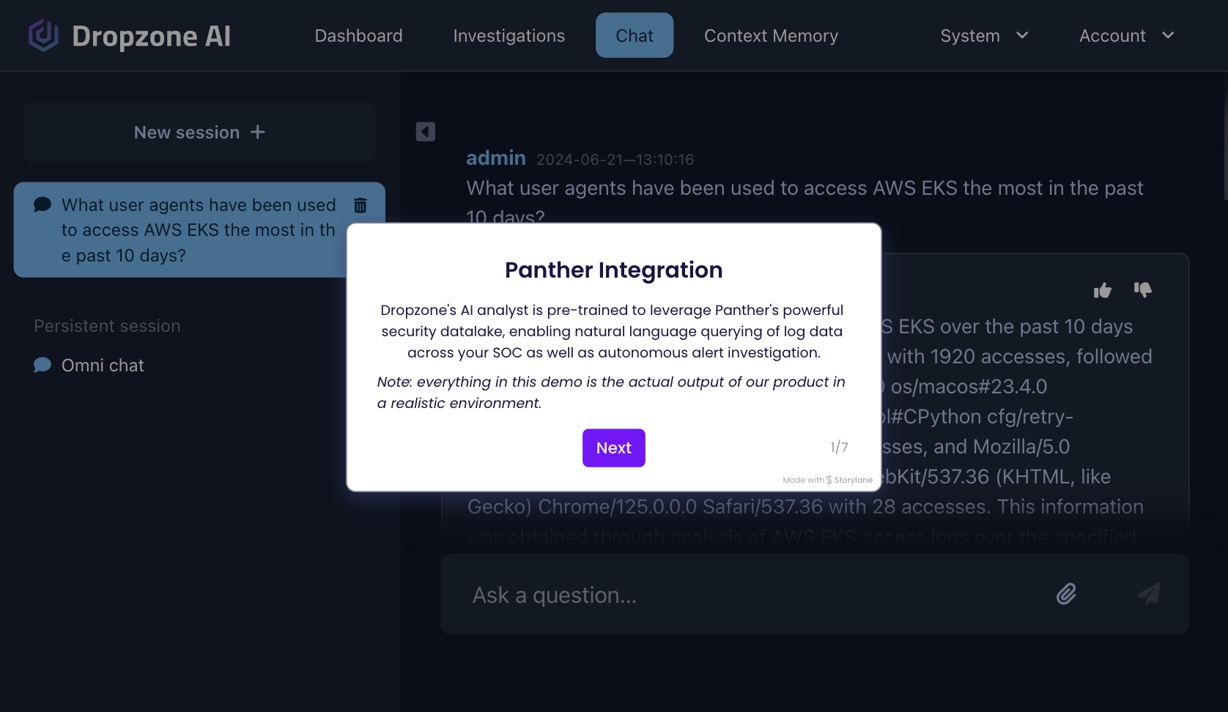Select the Chat tab

pos(635,35)
